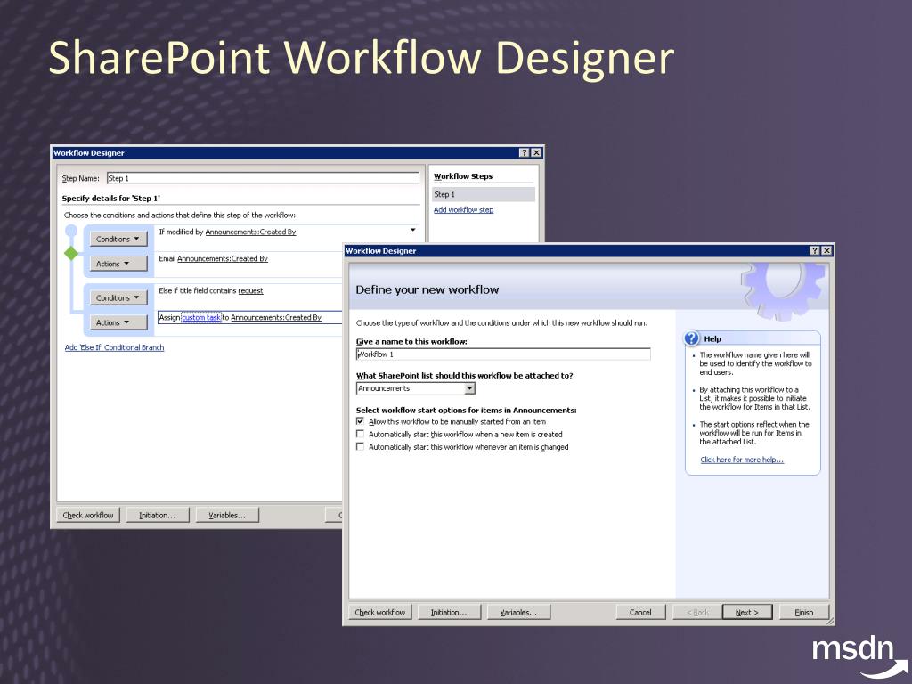The height and width of the screenshot is (684, 912).
Task: Click 'Announcements:Created By' in 'If modified by' condition
Action: point(250,232)
